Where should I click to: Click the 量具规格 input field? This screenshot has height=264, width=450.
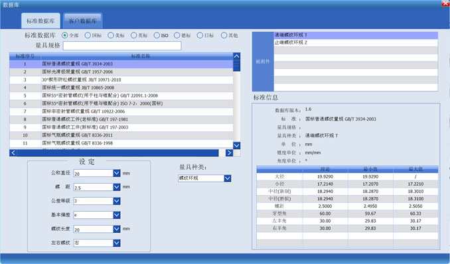tap(122, 46)
